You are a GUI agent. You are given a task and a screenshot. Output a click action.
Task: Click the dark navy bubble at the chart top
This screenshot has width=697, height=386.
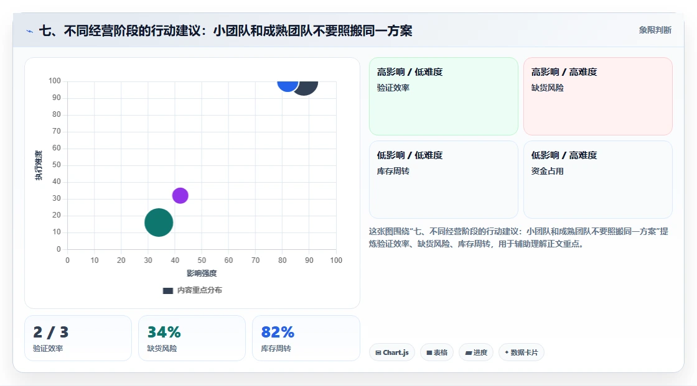click(x=307, y=88)
